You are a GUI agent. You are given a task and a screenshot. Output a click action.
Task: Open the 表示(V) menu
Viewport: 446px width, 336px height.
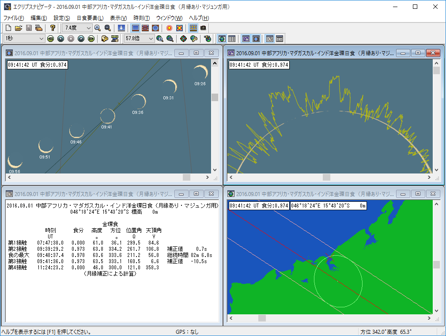pyautogui.click(x=118, y=18)
